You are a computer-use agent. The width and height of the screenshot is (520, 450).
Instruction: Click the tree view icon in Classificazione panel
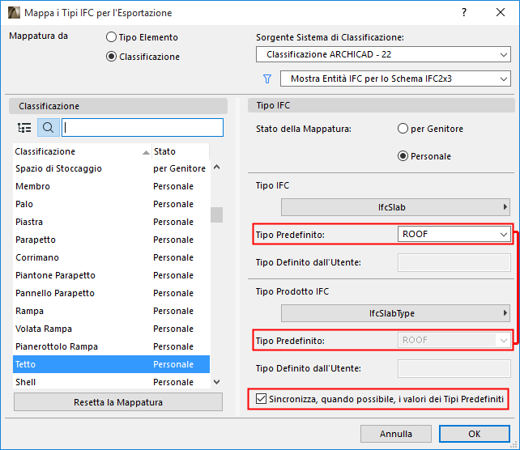pyautogui.click(x=24, y=128)
